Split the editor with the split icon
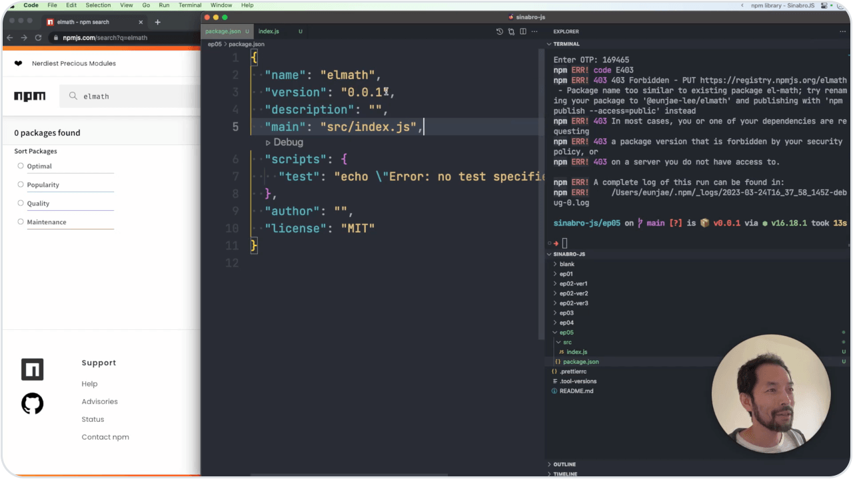 click(523, 31)
